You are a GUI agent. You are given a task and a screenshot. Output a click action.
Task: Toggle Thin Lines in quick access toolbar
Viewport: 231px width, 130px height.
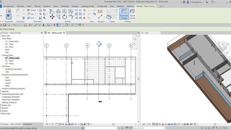[x=58, y=25]
